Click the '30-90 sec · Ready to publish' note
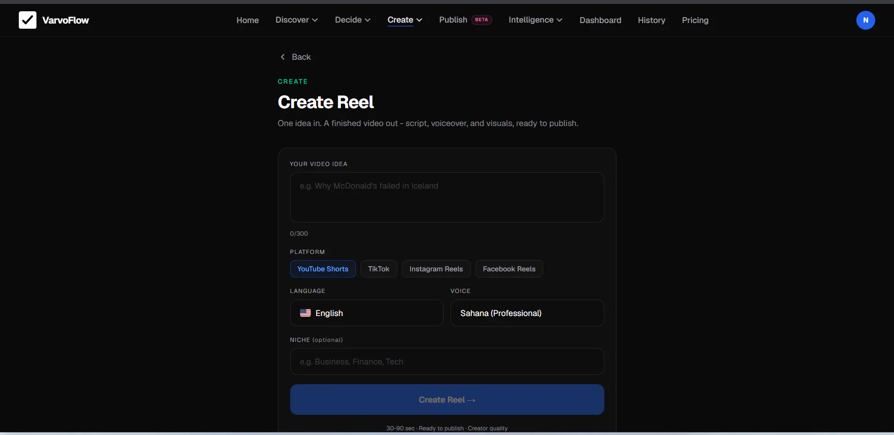The width and height of the screenshot is (894, 435). [x=447, y=428]
